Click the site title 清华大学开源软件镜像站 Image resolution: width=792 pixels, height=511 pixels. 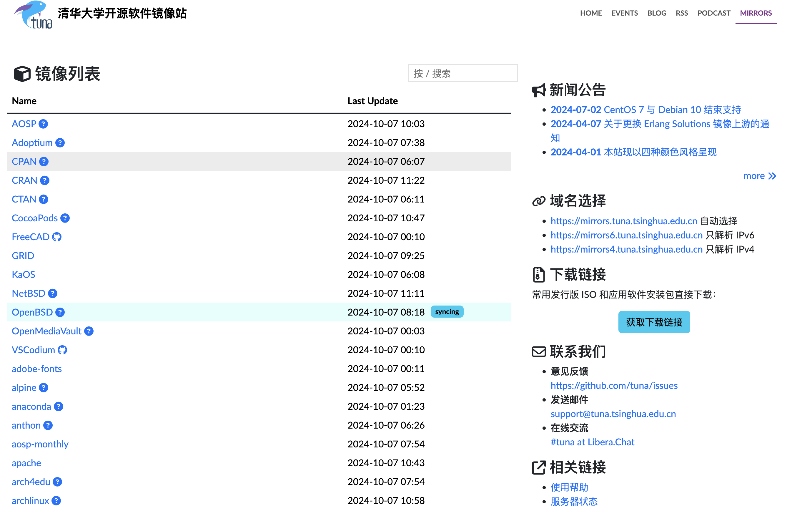pos(122,14)
